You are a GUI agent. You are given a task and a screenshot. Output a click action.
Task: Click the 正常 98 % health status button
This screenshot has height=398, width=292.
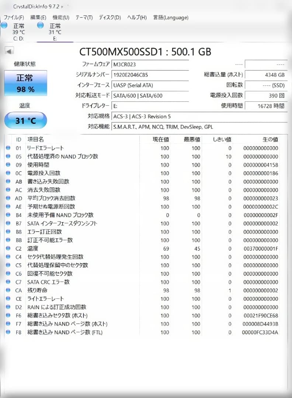26,83
